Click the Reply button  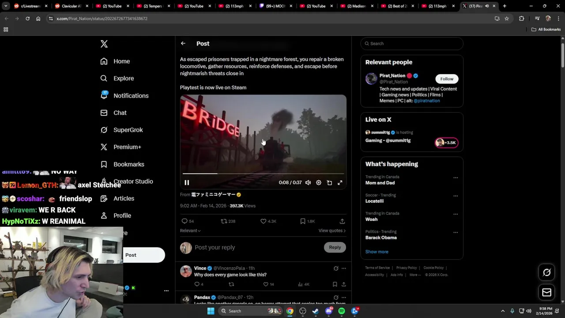[335, 247]
